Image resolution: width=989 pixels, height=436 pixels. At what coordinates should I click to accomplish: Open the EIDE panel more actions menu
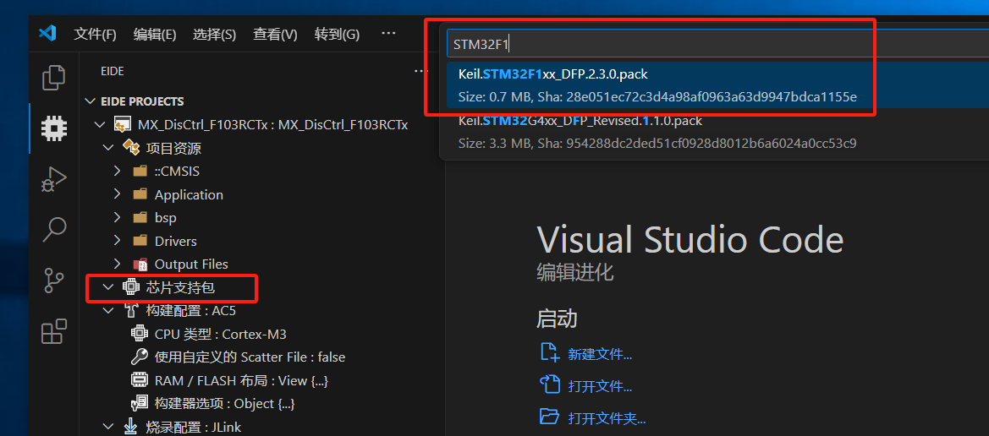pyautogui.click(x=420, y=71)
